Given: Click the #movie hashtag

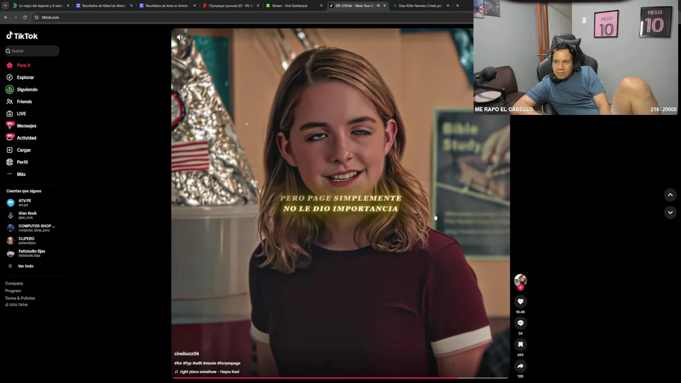Looking at the screenshot, I should [x=209, y=363].
